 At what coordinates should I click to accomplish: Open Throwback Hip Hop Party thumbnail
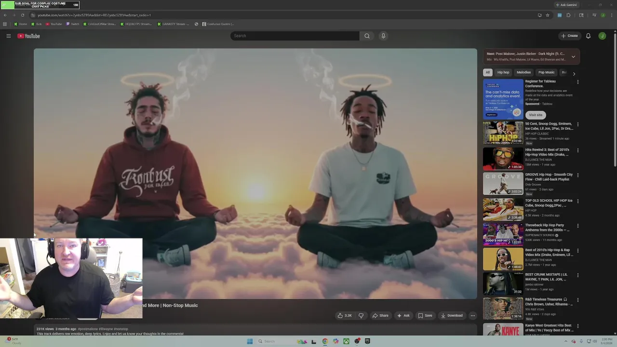point(503,234)
